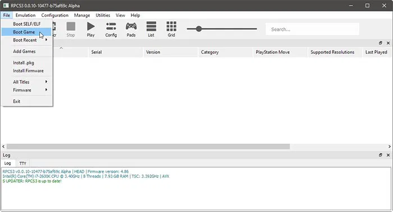Click the Search input field

[312, 29]
